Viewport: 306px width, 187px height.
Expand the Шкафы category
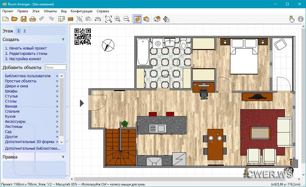(32, 91)
